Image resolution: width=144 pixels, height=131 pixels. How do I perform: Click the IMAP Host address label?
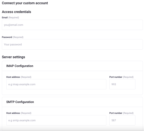13,77
